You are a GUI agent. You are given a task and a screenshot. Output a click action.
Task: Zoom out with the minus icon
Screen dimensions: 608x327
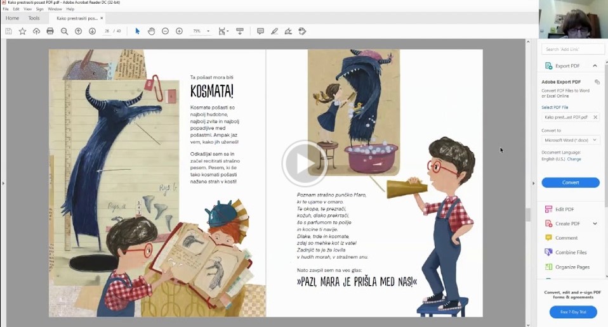(x=165, y=31)
